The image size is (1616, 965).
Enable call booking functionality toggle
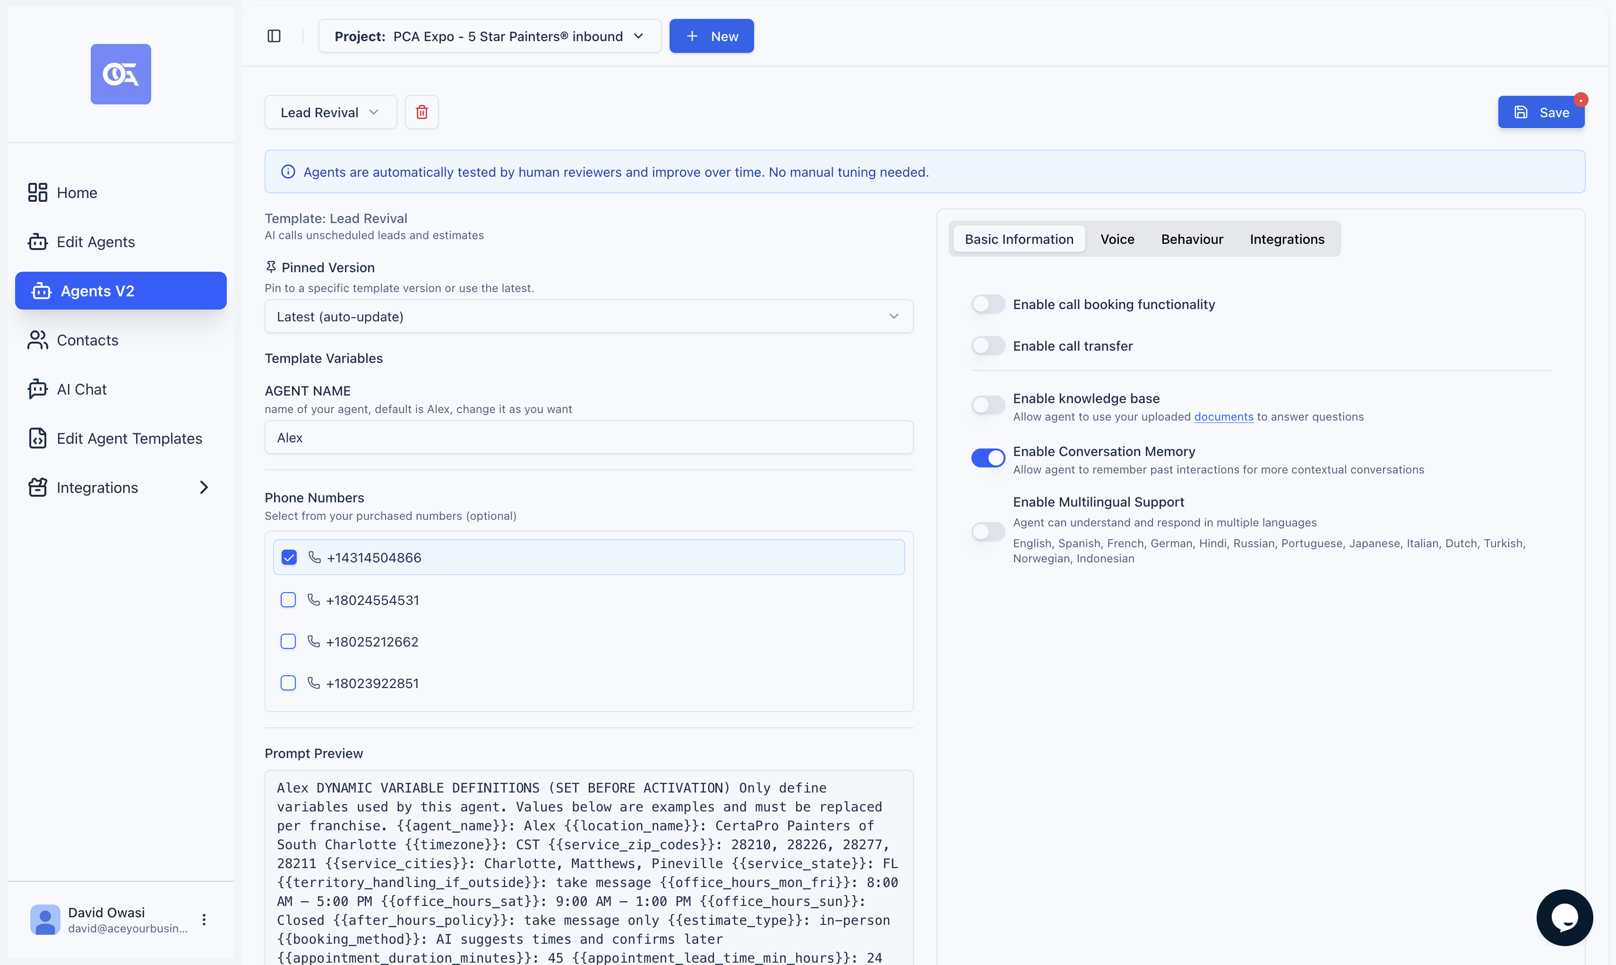[x=988, y=304]
